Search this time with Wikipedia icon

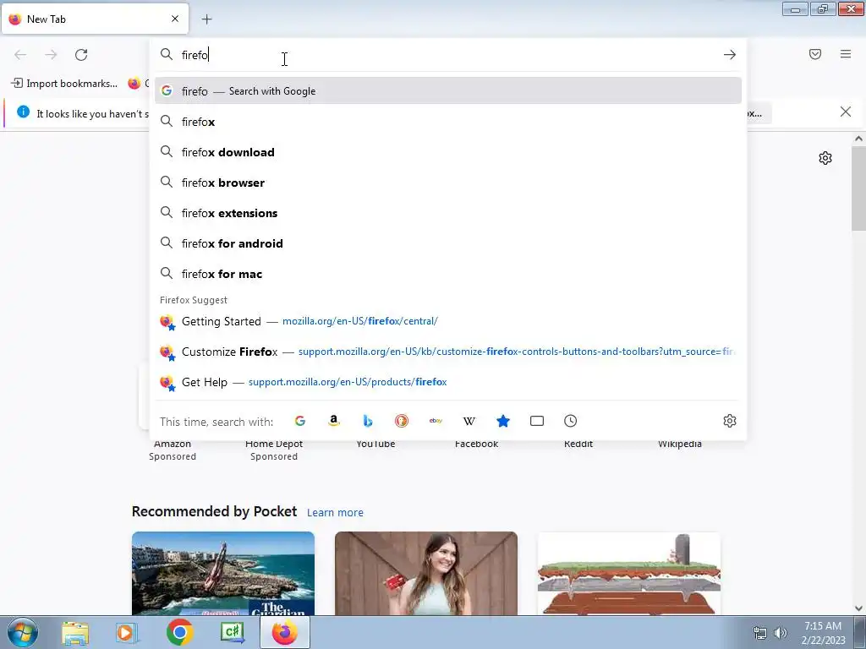coord(469,421)
